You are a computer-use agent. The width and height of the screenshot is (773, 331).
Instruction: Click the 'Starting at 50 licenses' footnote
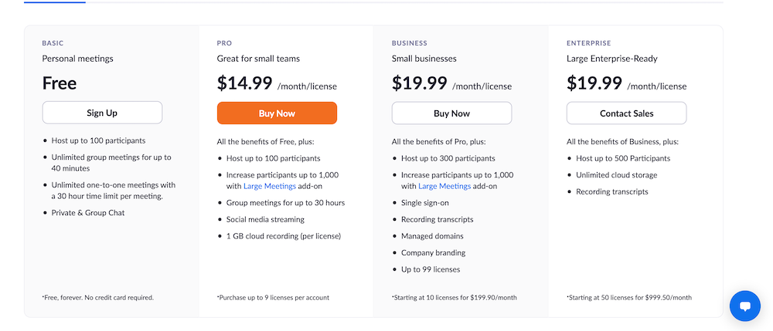click(629, 298)
